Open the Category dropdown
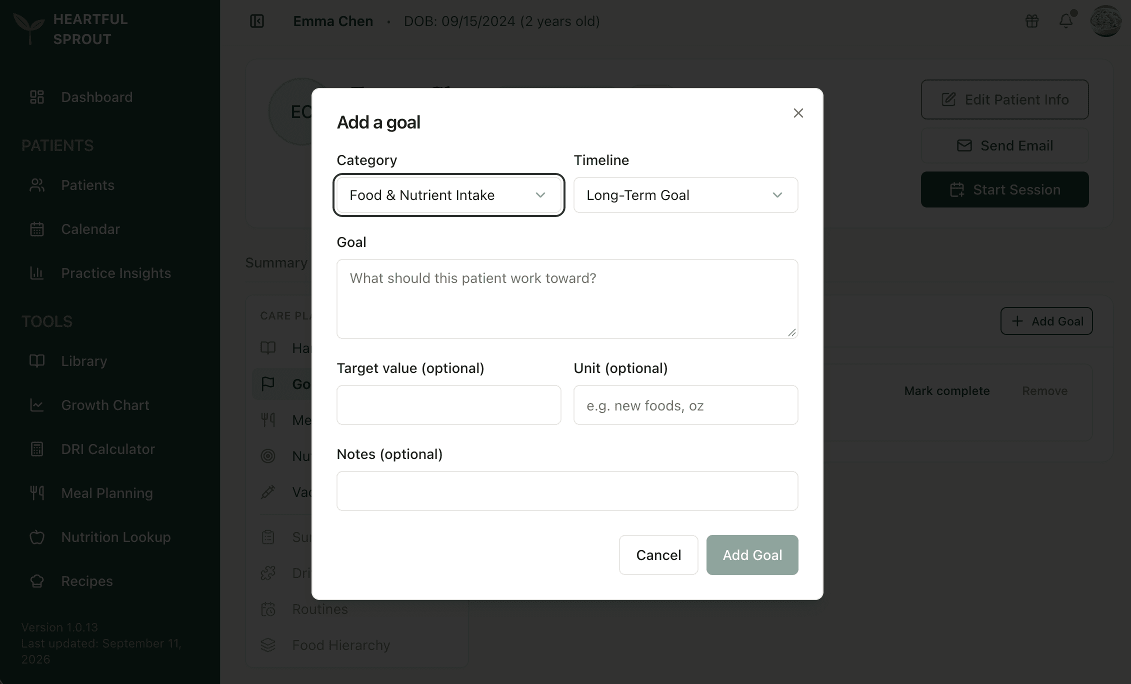Screen dimensions: 1131x684 point(448,195)
